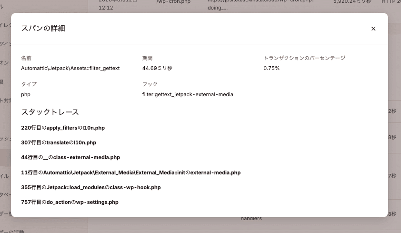Screen dimensions: 401x233
Task: Click stack trace line 757行目のdo_action
Action: [x=70, y=203]
